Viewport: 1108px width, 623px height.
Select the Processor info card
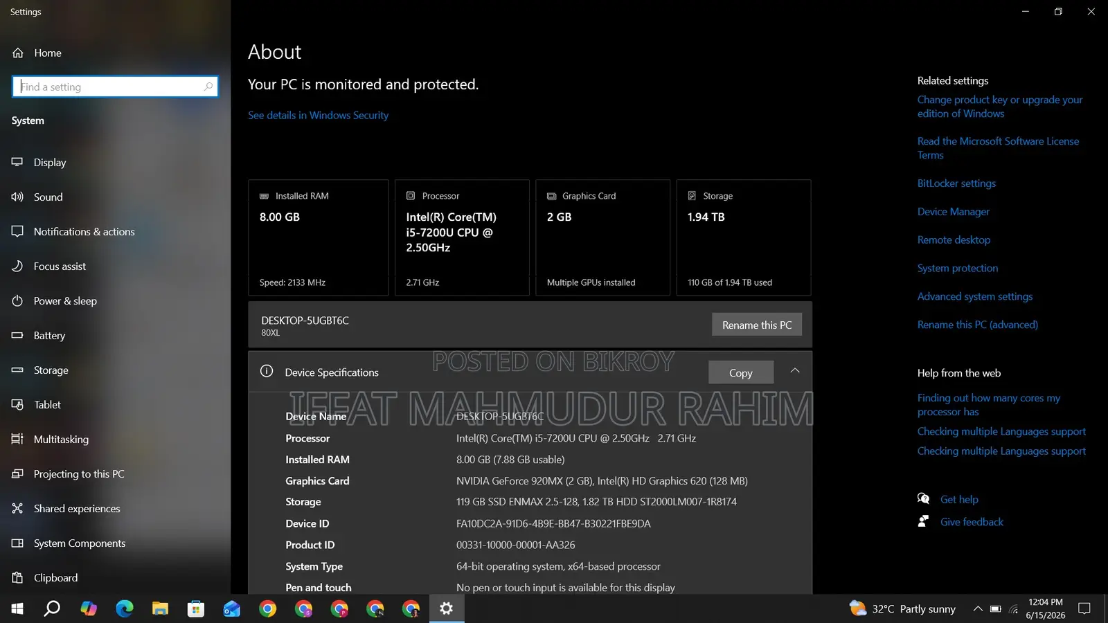462,237
